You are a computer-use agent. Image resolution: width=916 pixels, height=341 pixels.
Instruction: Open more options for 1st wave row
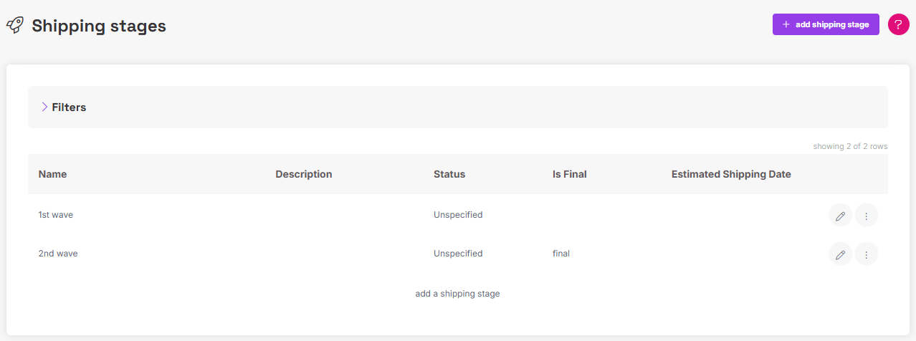click(866, 215)
